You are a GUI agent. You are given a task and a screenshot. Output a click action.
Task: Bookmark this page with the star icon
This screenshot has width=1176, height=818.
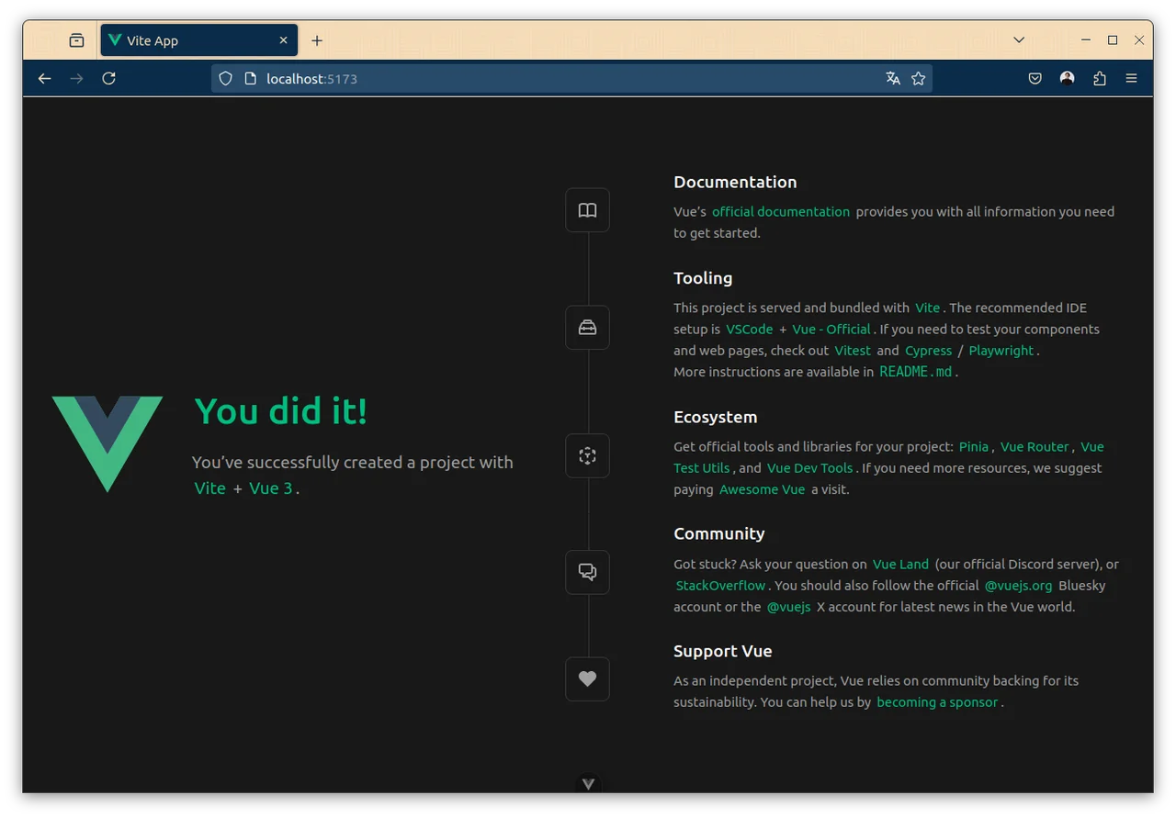(918, 79)
